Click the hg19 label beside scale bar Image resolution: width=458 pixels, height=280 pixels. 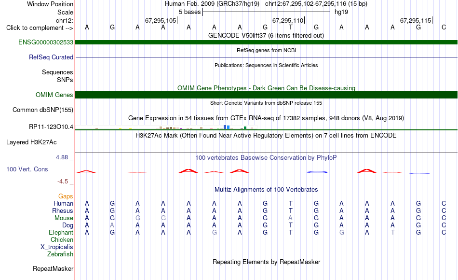[341, 12]
